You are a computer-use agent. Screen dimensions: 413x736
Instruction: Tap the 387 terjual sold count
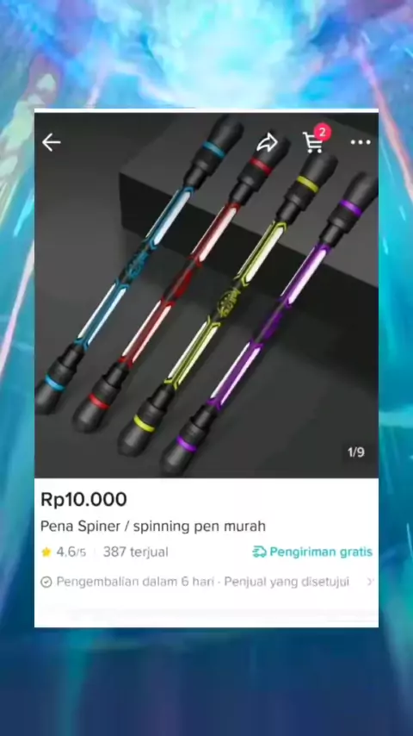[135, 552]
